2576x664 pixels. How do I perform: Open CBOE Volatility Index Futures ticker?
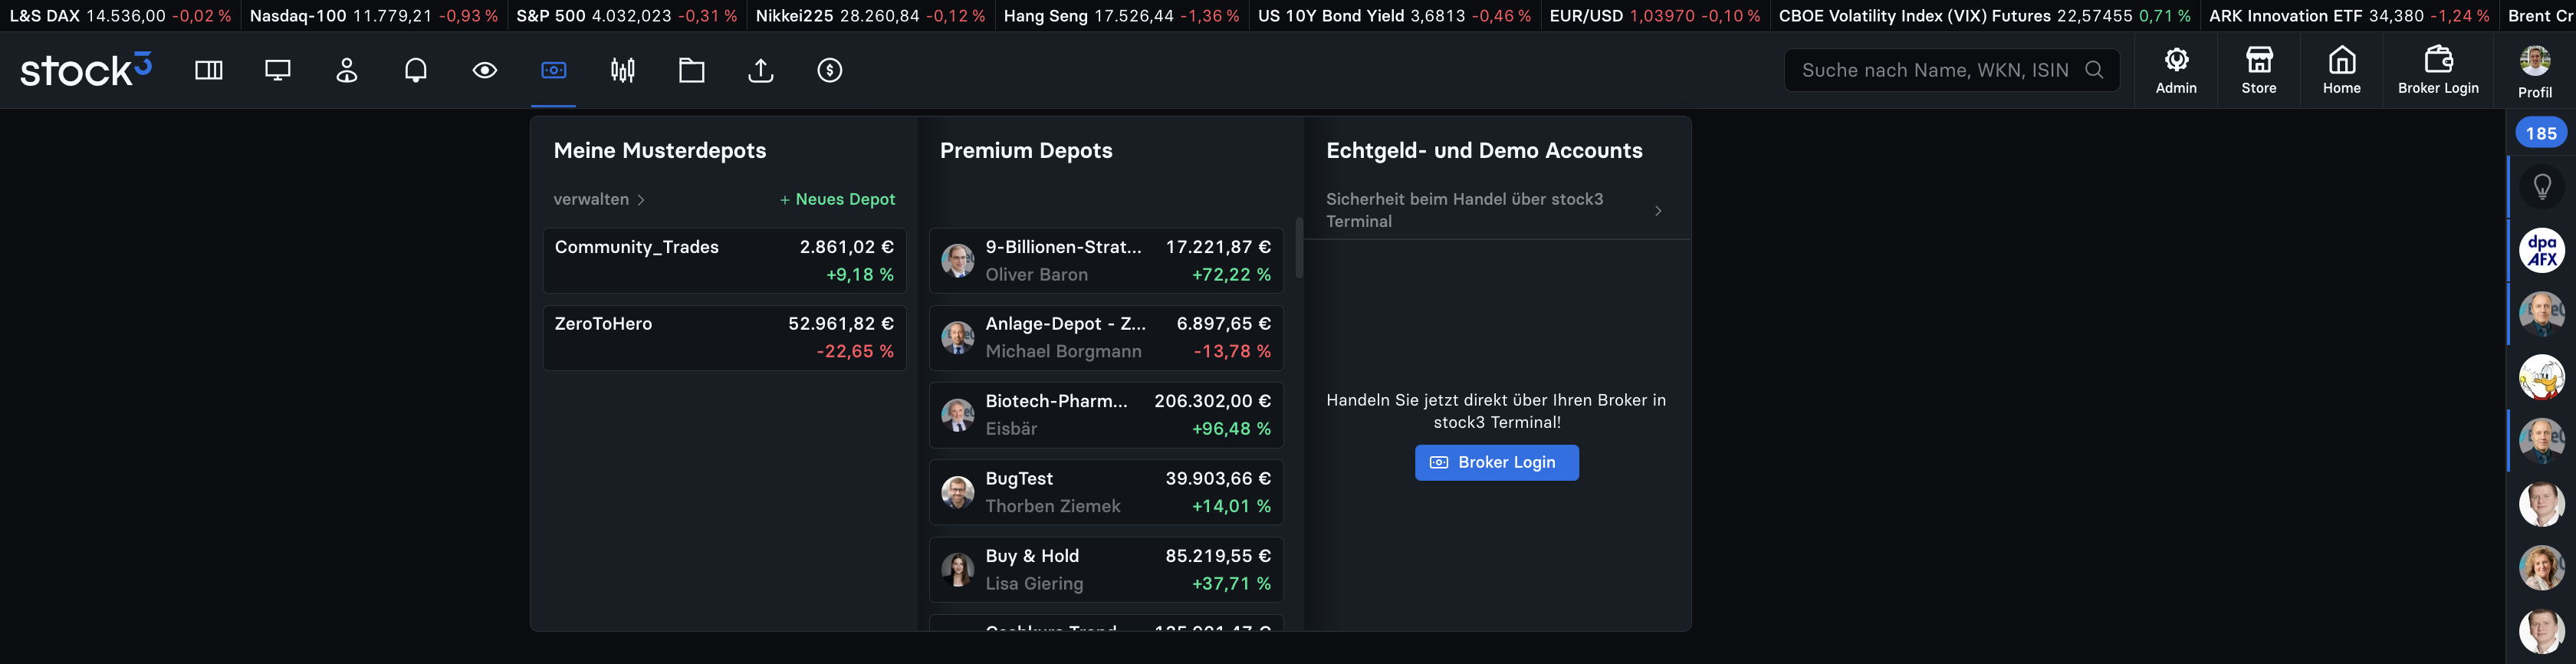[1984, 16]
